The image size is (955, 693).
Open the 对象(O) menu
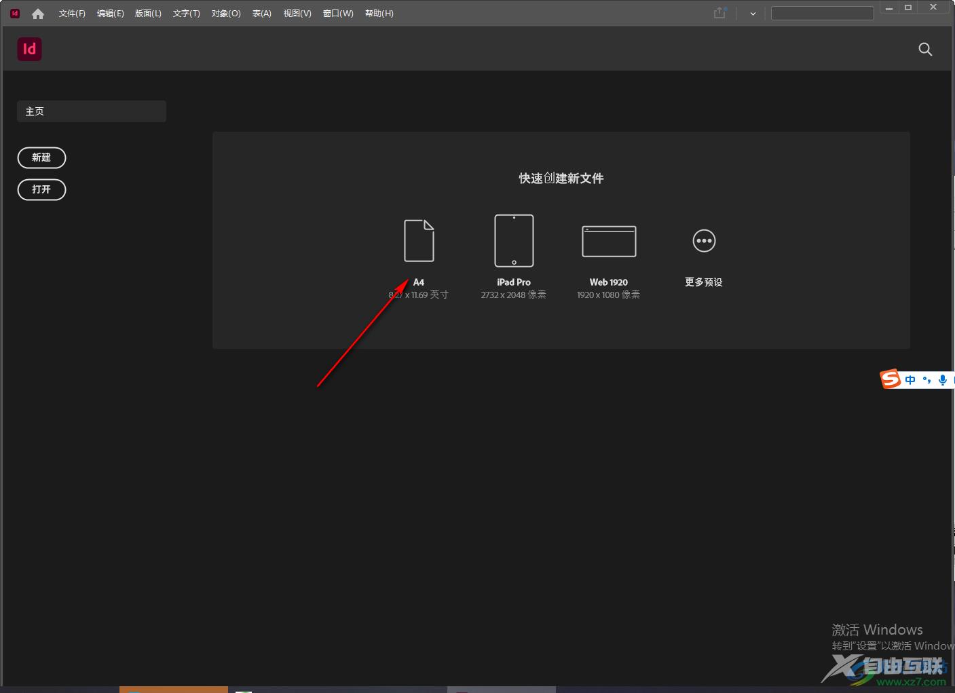[226, 14]
